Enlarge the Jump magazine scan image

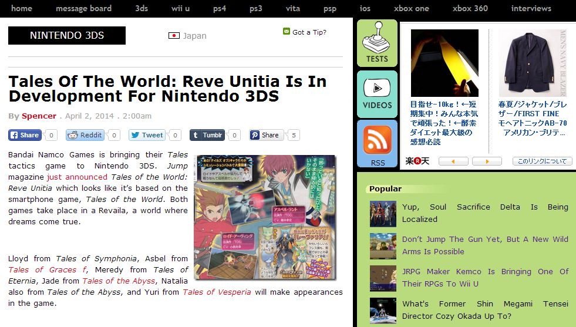pos(265,217)
